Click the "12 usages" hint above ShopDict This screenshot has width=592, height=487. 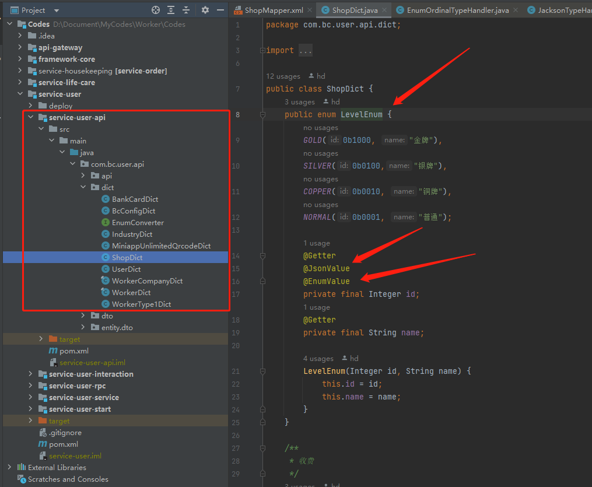(283, 76)
